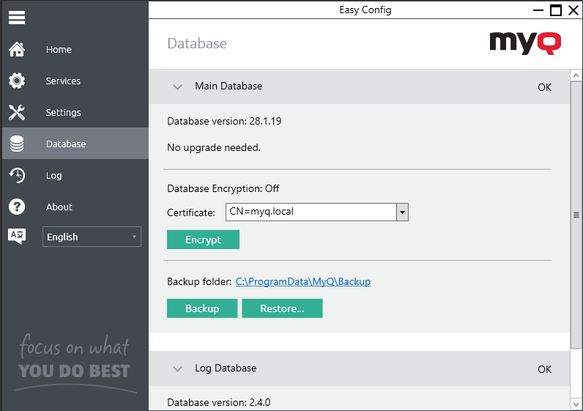583x411 pixels.
Task: Collapse the Main Database section
Action: pos(177,86)
